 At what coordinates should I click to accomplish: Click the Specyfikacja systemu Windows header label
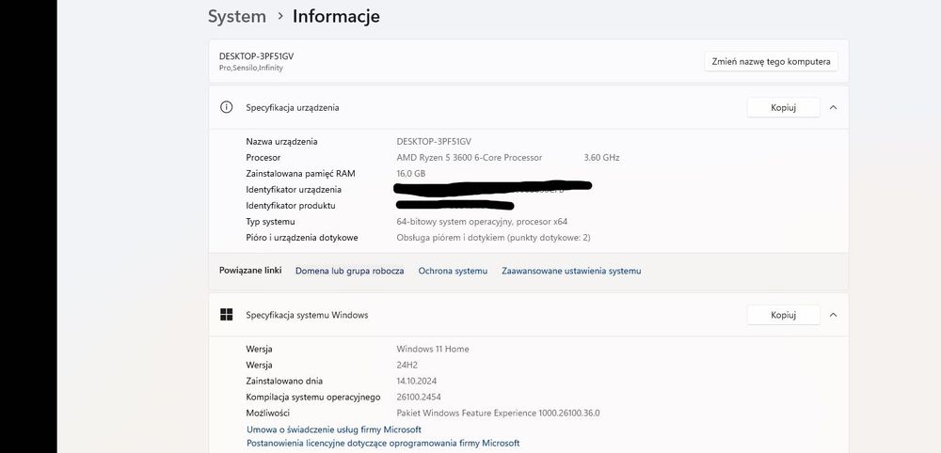pyautogui.click(x=307, y=315)
